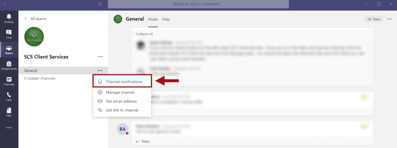The width and height of the screenshot is (397, 148).
Task: Open more options for SCS Client Services
Action: tap(100, 56)
